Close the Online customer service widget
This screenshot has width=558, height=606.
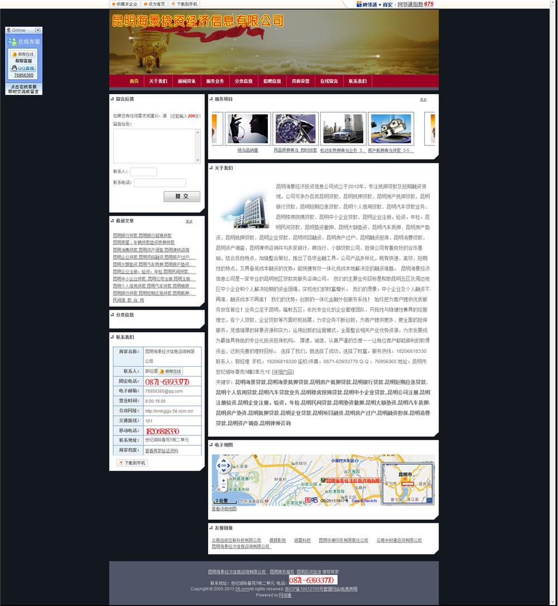coord(37,30)
